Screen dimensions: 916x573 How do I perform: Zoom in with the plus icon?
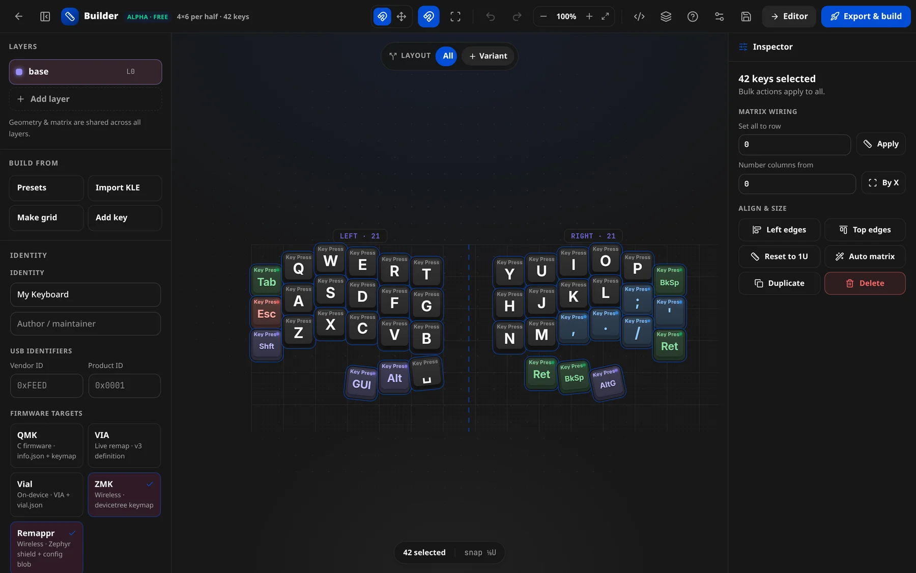589,16
